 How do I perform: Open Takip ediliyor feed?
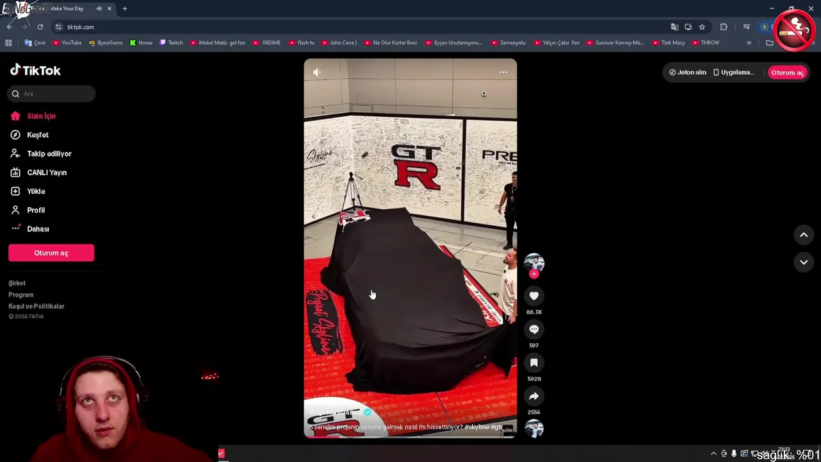click(x=49, y=153)
